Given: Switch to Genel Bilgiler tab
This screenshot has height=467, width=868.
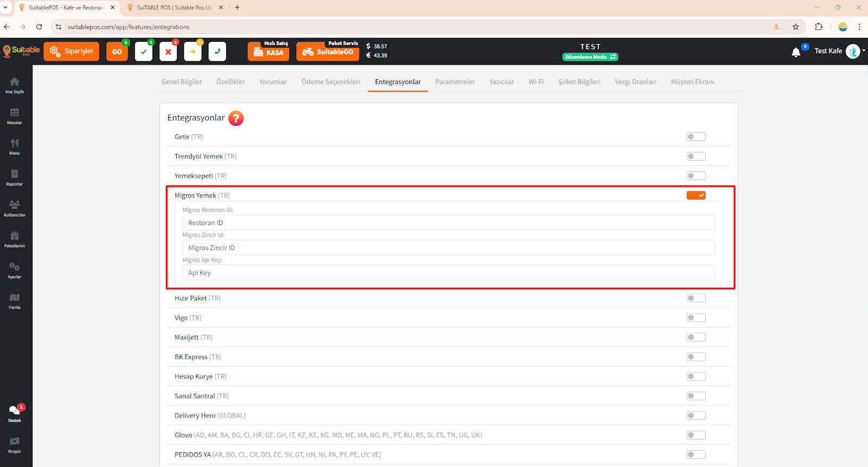Looking at the screenshot, I should pos(182,82).
